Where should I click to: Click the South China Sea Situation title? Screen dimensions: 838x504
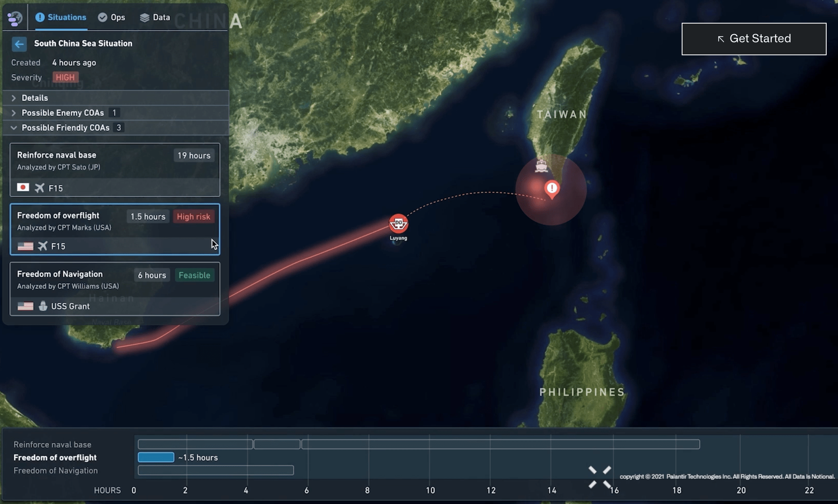(x=83, y=43)
